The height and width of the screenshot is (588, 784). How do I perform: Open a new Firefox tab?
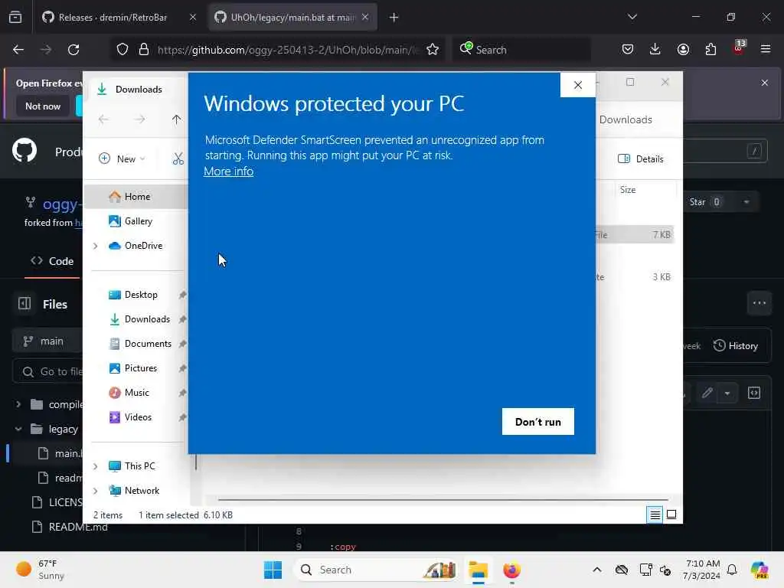394,18
